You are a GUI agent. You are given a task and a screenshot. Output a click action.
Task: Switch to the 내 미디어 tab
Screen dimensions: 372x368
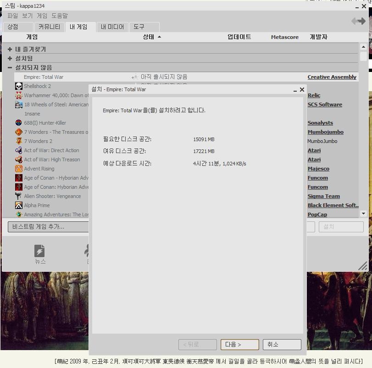tap(112, 27)
